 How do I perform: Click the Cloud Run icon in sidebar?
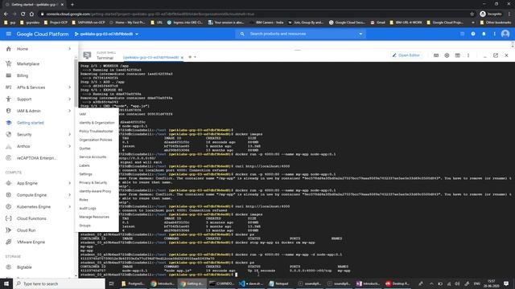[9, 230]
